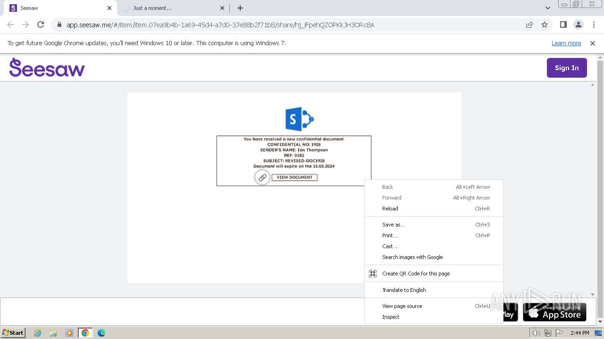This screenshot has width=604, height=339.
Task: Choose Print... in the context menu
Action: (434, 235)
